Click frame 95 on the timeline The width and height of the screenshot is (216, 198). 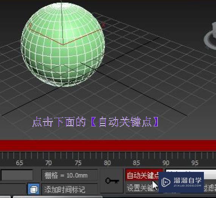coord(195,163)
